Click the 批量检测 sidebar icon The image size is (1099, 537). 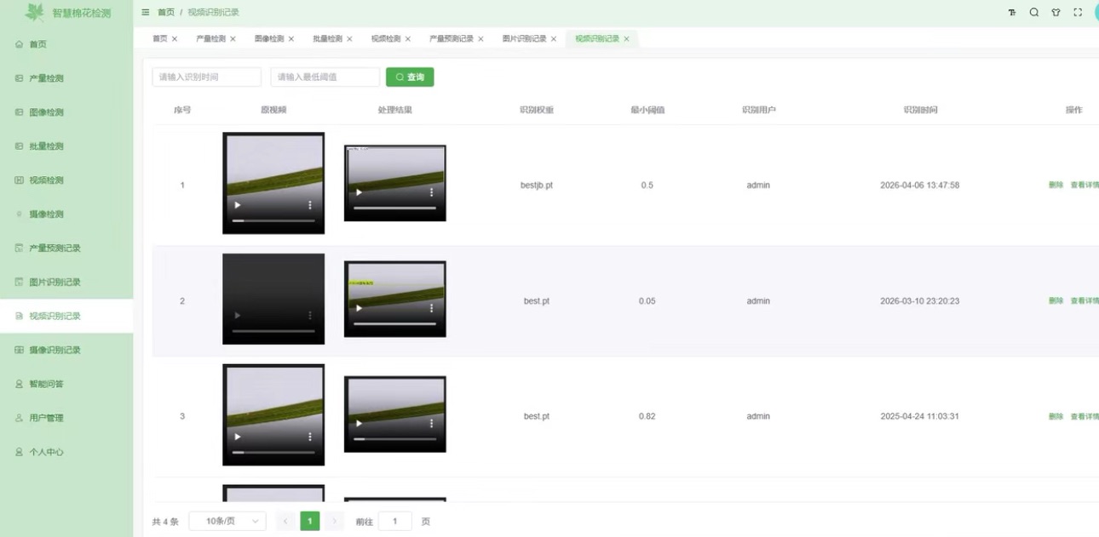point(19,146)
